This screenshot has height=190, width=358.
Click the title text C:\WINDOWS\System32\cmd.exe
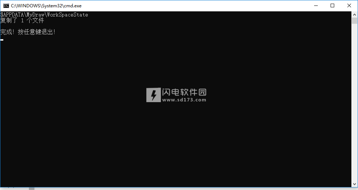point(46,6)
